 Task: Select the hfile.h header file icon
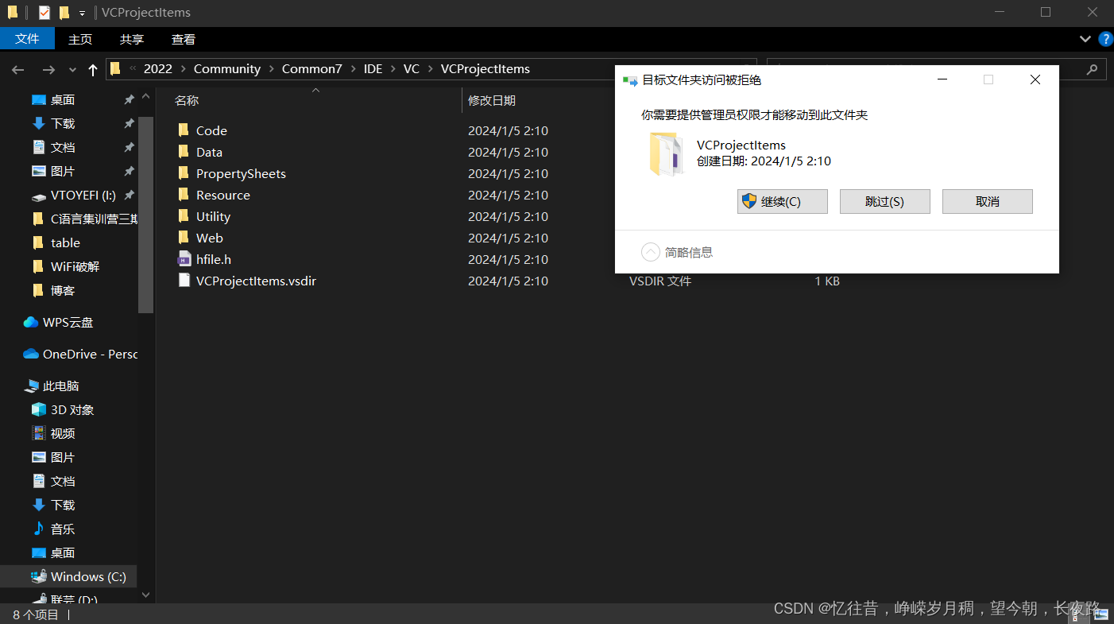coord(184,259)
